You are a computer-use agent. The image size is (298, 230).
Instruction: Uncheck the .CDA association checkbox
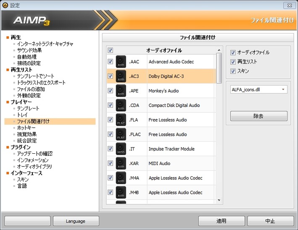pyautogui.click(x=111, y=105)
